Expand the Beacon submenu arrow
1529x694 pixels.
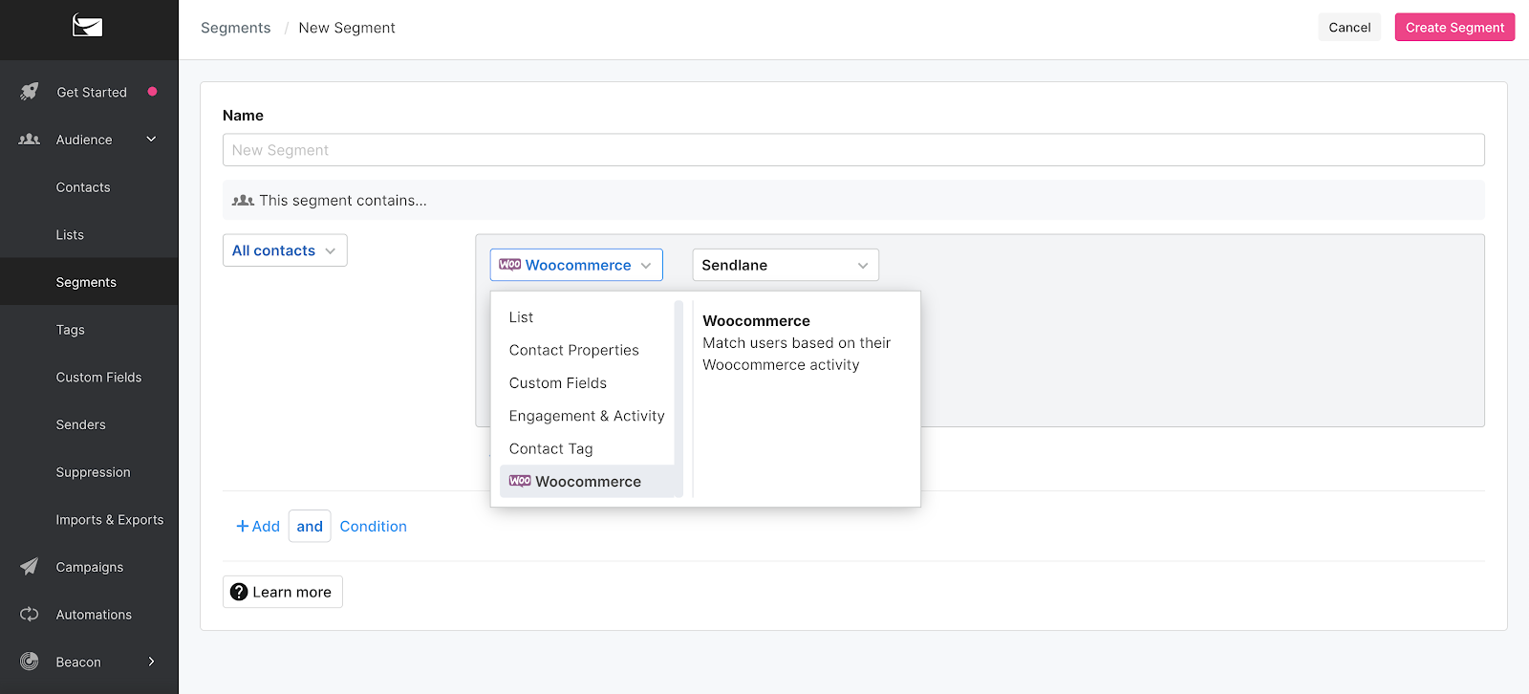[151, 661]
